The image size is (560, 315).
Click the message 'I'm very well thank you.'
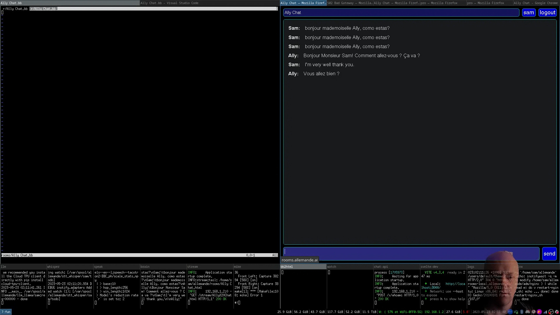[329, 65]
